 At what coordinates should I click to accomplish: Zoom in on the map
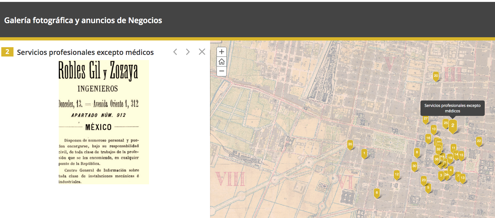(222, 52)
